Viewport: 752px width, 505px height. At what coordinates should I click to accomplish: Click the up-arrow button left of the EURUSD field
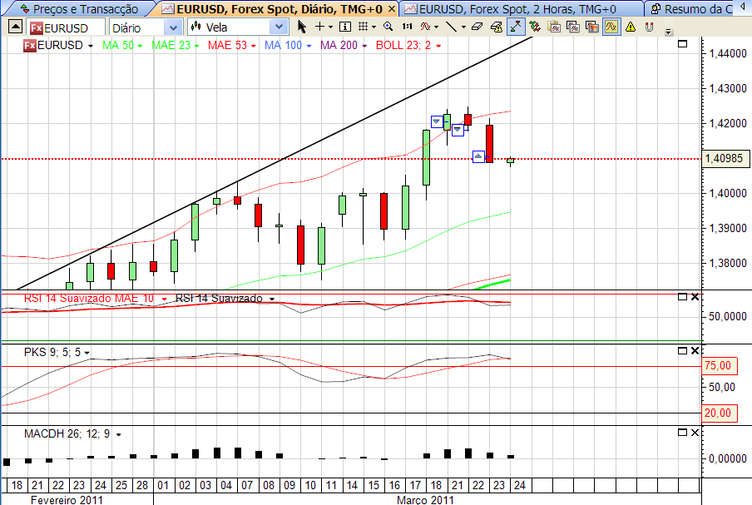pos(15,27)
